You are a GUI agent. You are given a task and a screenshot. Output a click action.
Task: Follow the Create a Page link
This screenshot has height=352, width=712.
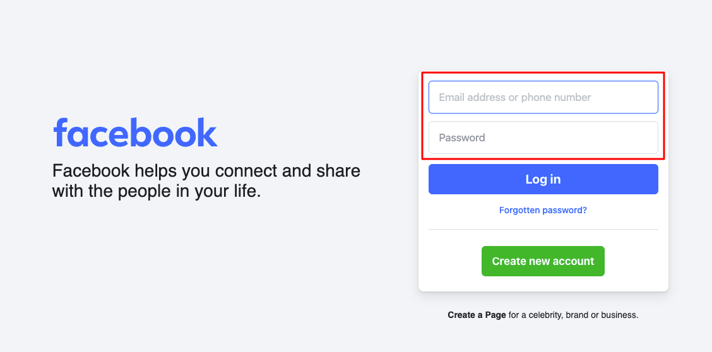[x=477, y=315]
